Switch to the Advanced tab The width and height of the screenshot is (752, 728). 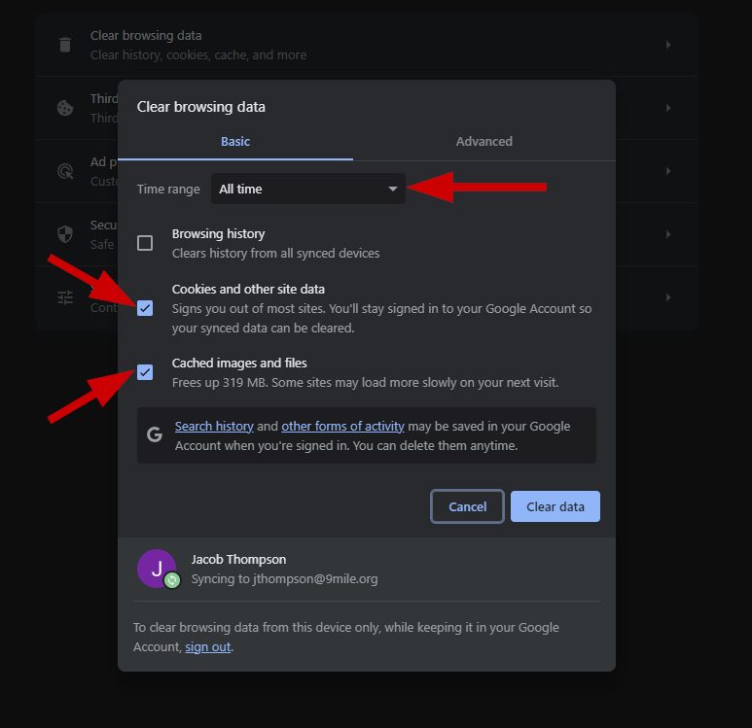pyautogui.click(x=483, y=141)
